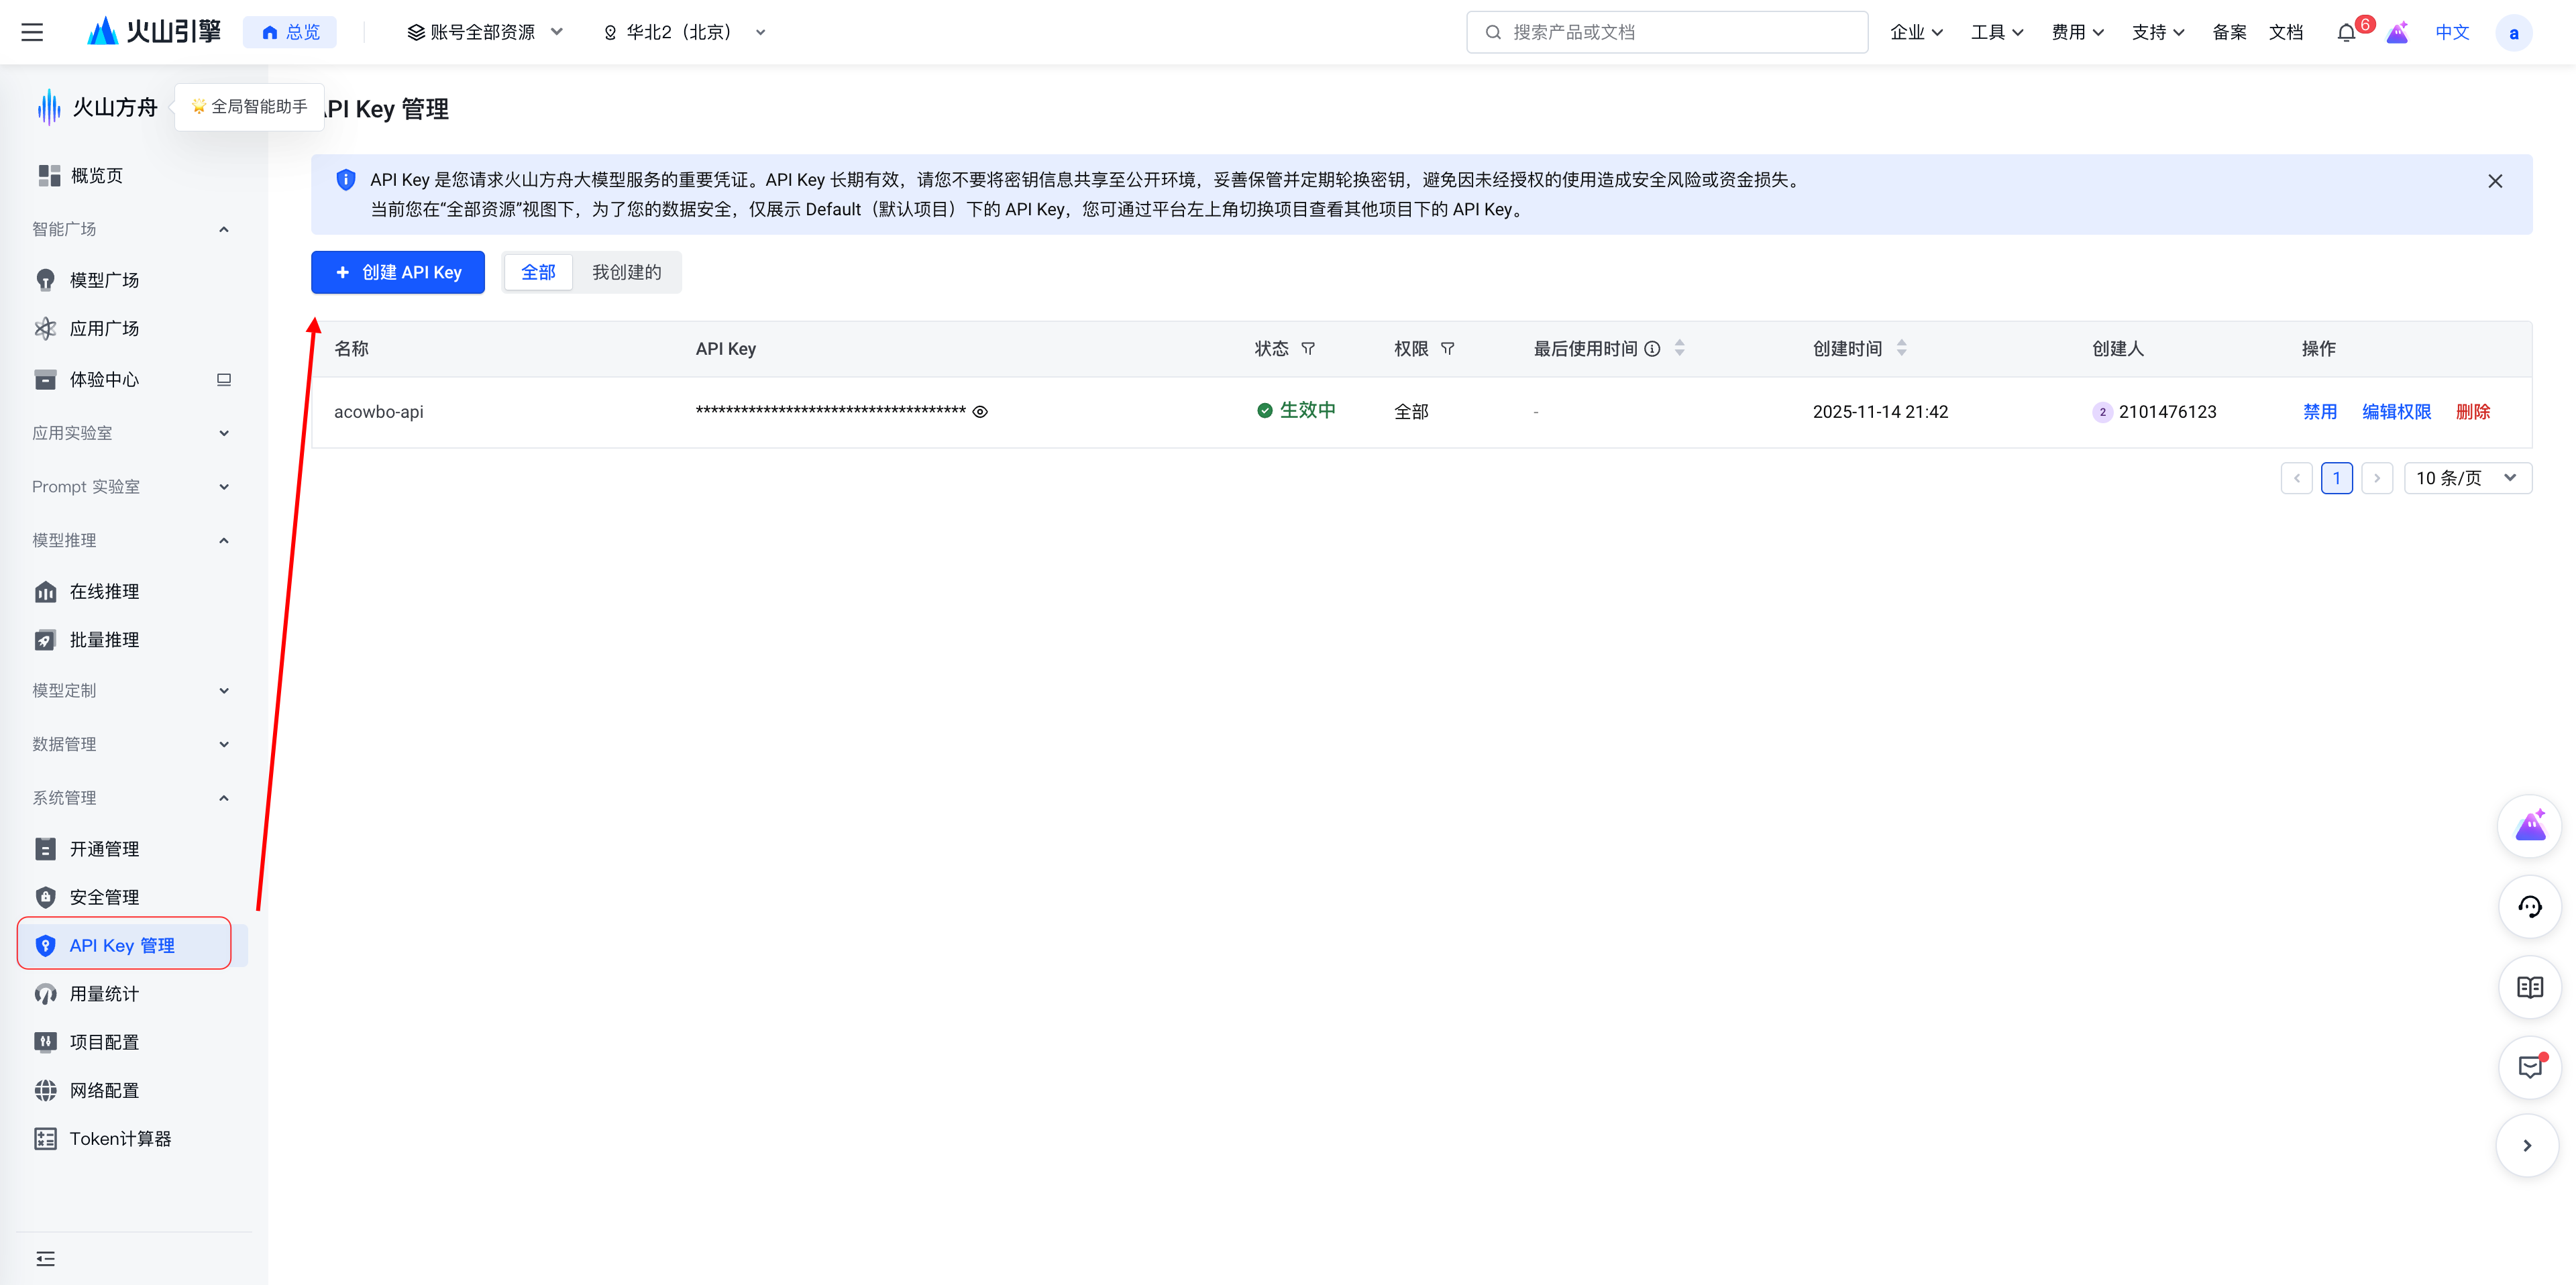Image resolution: width=2576 pixels, height=1285 pixels.
Task: Open the floating AI assistant icon
Action: [2530, 825]
